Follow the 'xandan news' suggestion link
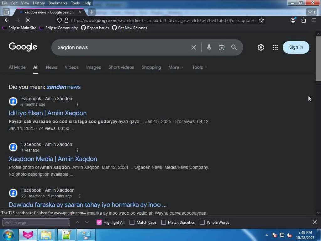Image resolution: width=321 pixels, height=241 pixels. 63,87
